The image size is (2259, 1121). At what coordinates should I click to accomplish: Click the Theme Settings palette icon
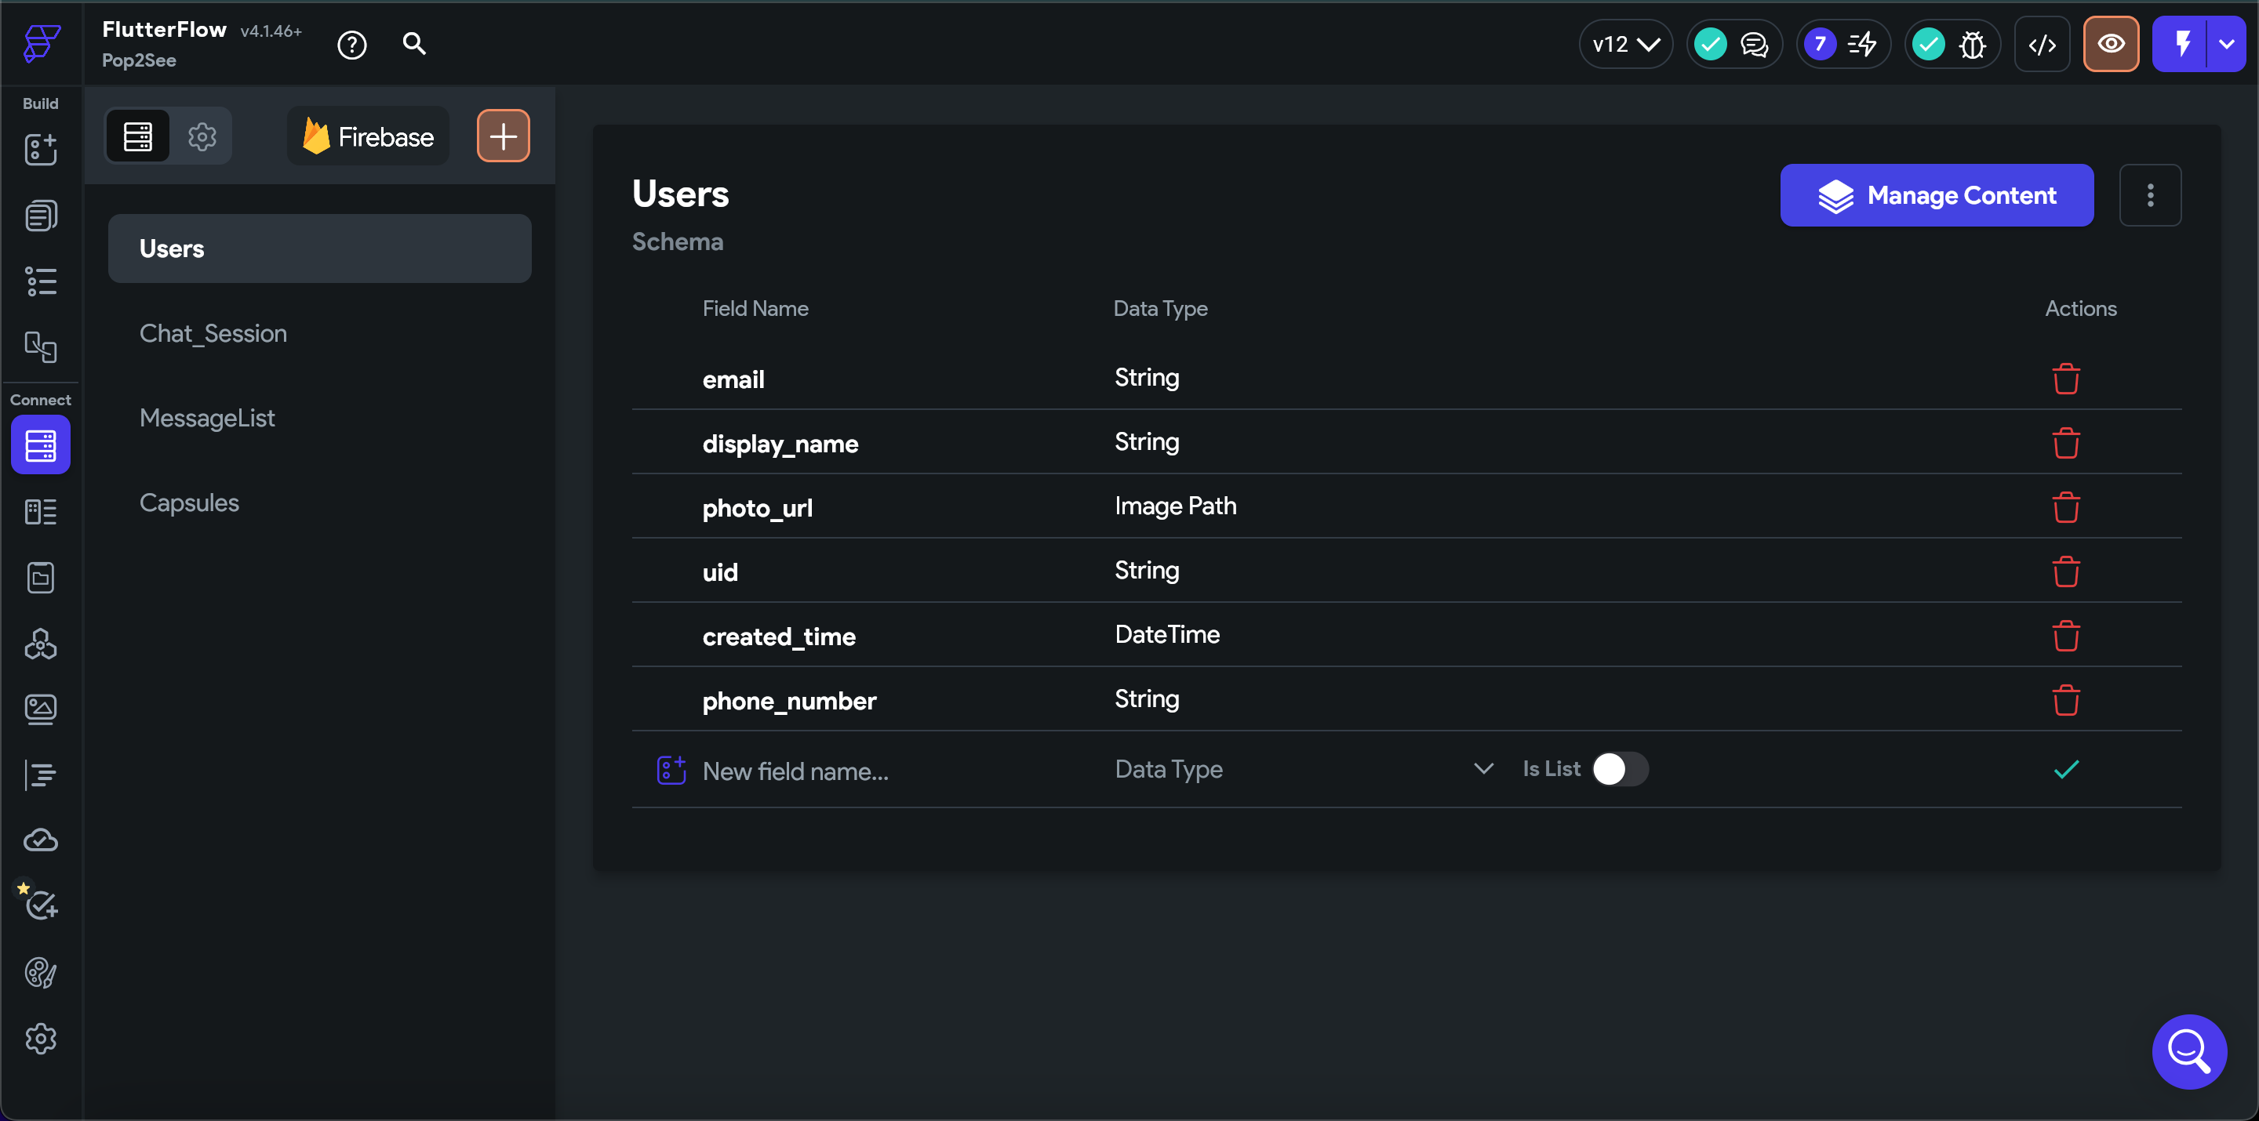pyautogui.click(x=40, y=972)
